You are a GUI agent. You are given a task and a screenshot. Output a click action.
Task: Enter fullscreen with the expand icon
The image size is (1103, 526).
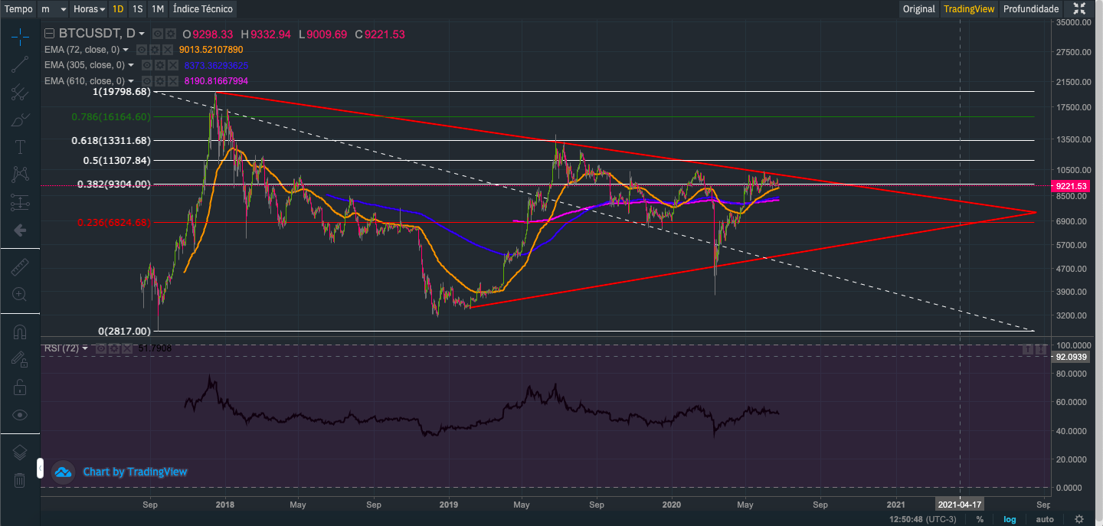(x=1079, y=9)
